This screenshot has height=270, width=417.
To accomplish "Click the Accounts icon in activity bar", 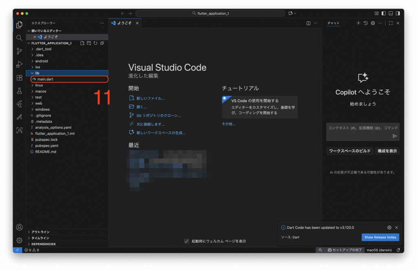I will click(19, 227).
